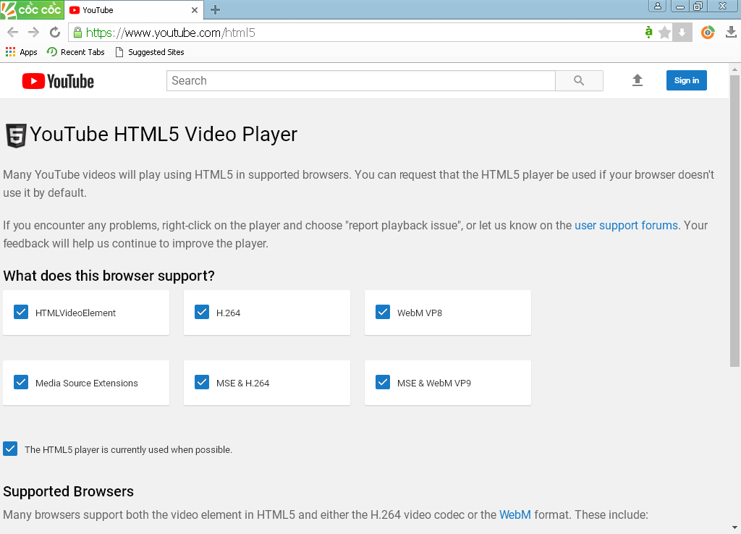The width and height of the screenshot is (741, 534).
Task: Click the 'MSE & H.264' label text
Action: [x=243, y=383]
